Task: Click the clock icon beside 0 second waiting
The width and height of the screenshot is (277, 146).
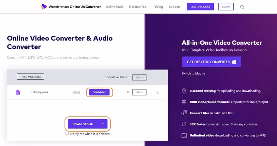Action: (x=184, y=91)
